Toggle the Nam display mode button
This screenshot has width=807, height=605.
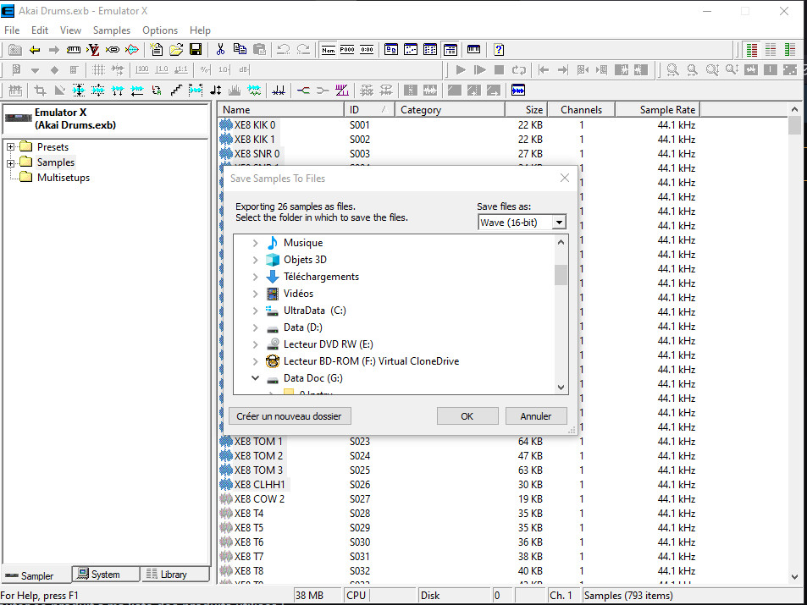point(329,50)
